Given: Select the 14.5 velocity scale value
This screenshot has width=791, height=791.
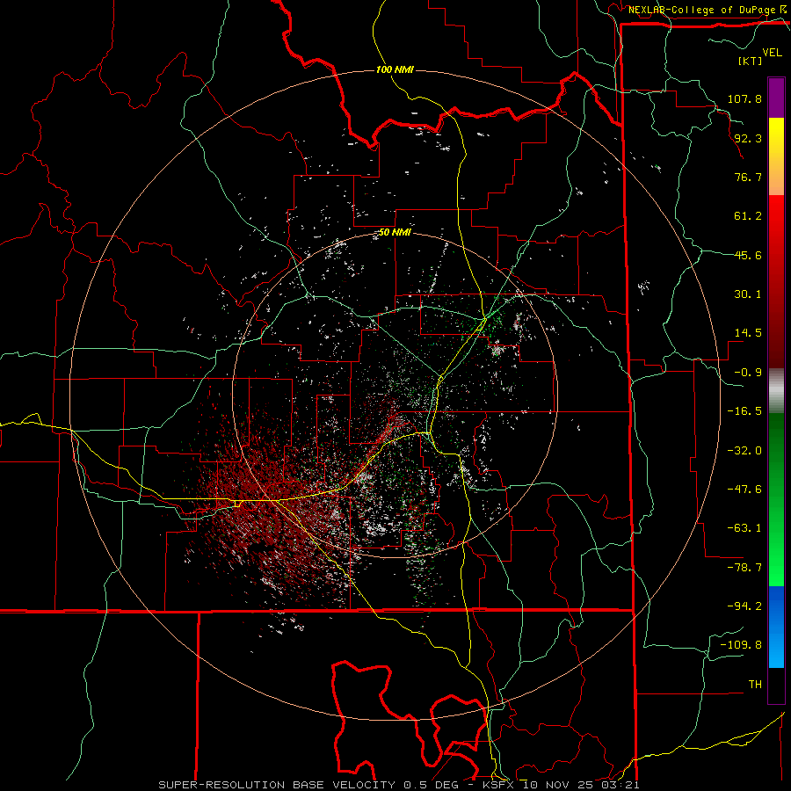Looking at the screenshot, I should [748, 333].
